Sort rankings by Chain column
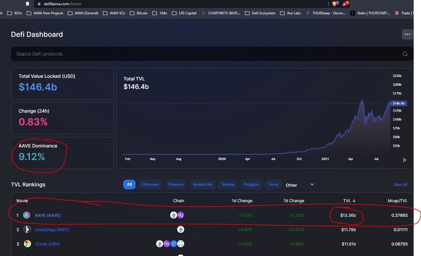Image resolution: width=421 pixels, height=256 pixels. (179, 201)
